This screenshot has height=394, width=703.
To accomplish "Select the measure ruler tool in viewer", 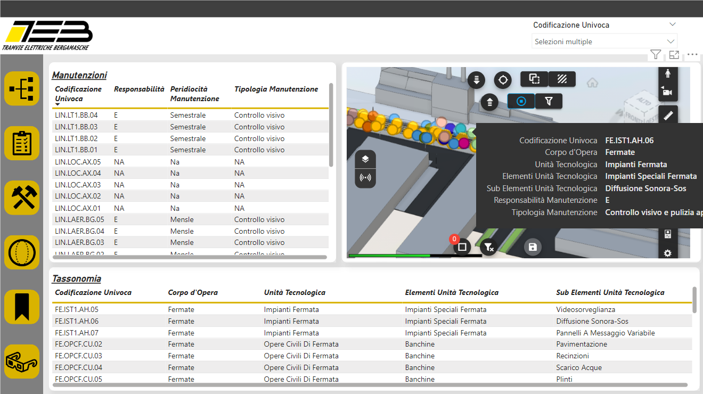I will tap(668, 114).
